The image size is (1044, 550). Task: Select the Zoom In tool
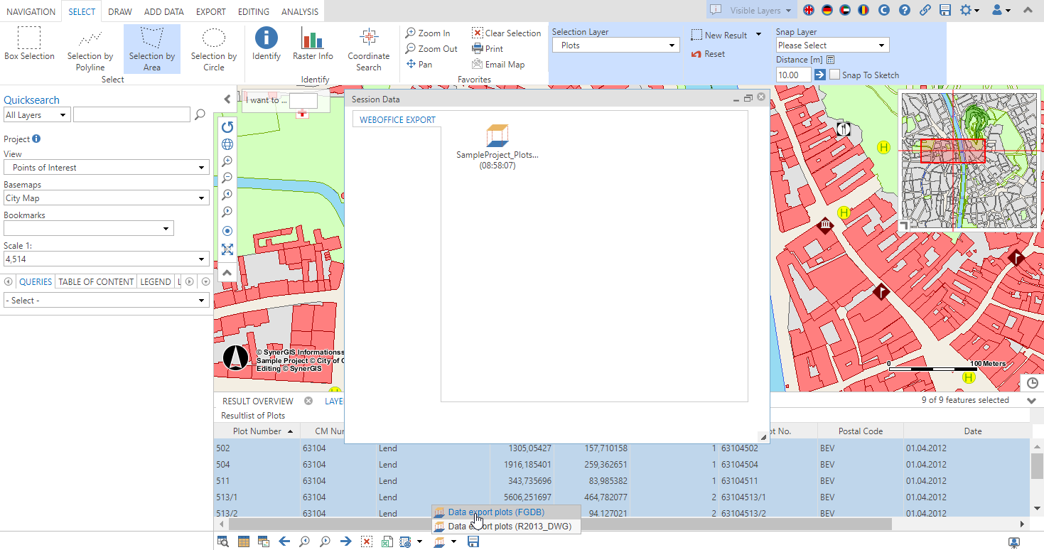[x=429, y=33]
